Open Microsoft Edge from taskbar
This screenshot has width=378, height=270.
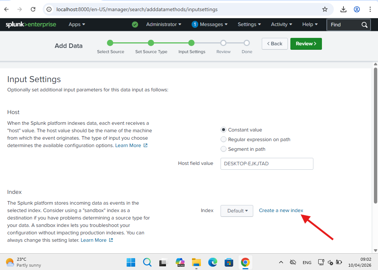[213, 262]
